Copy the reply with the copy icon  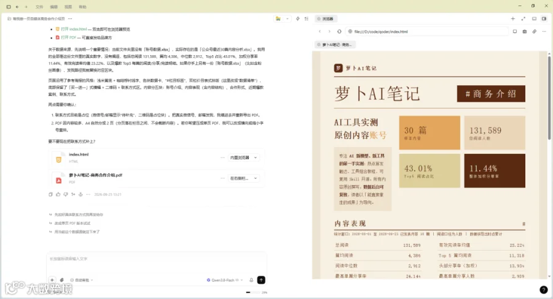(x=50, y=194)
